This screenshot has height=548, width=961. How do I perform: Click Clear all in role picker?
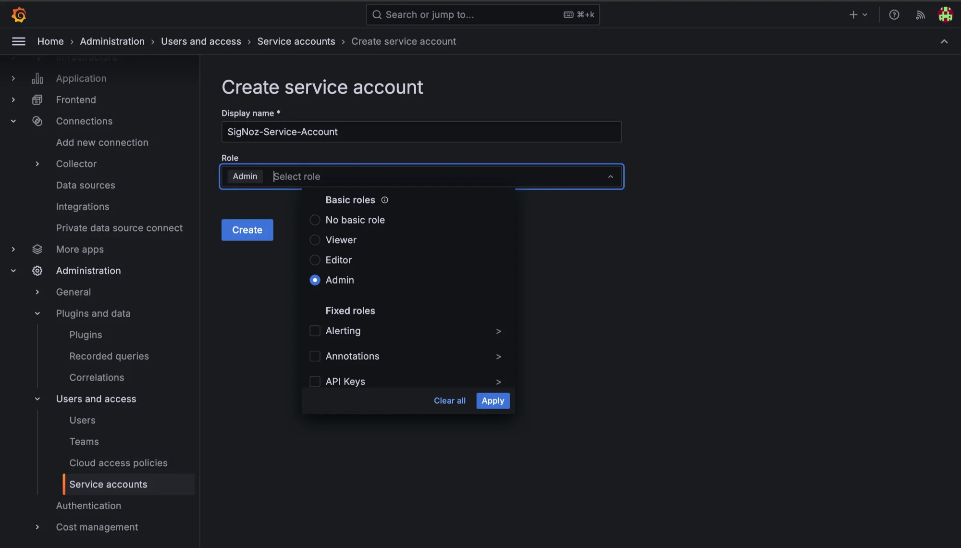point(449,401)
